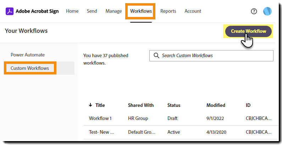Click the Adobe Acrobat Sign logo icon
282x145 pixels.
pos(10,11)
